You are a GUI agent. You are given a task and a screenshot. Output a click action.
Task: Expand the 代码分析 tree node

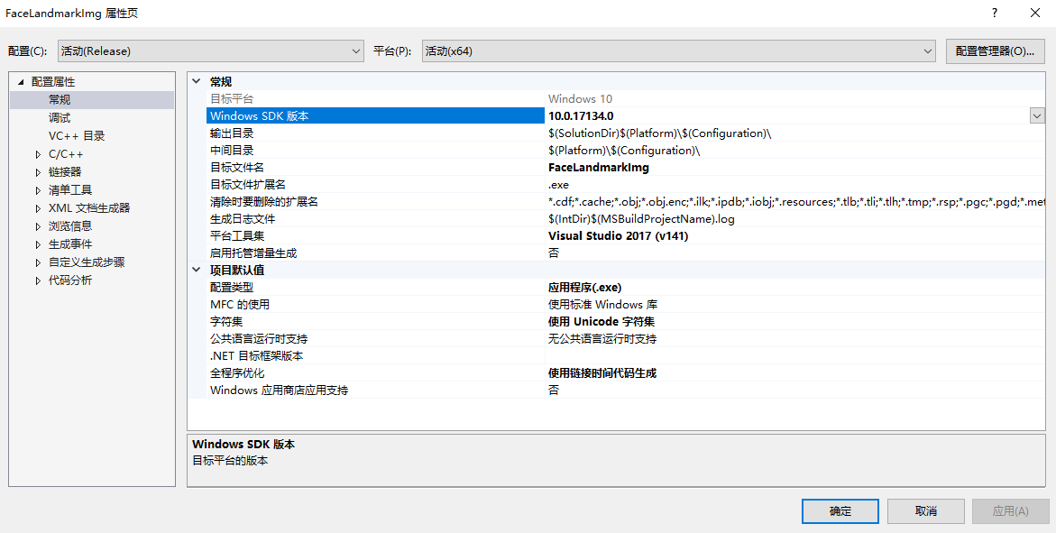38,280
